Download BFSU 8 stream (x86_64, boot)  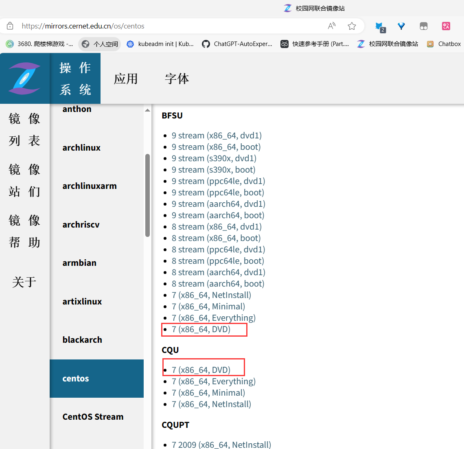(216, 238)
